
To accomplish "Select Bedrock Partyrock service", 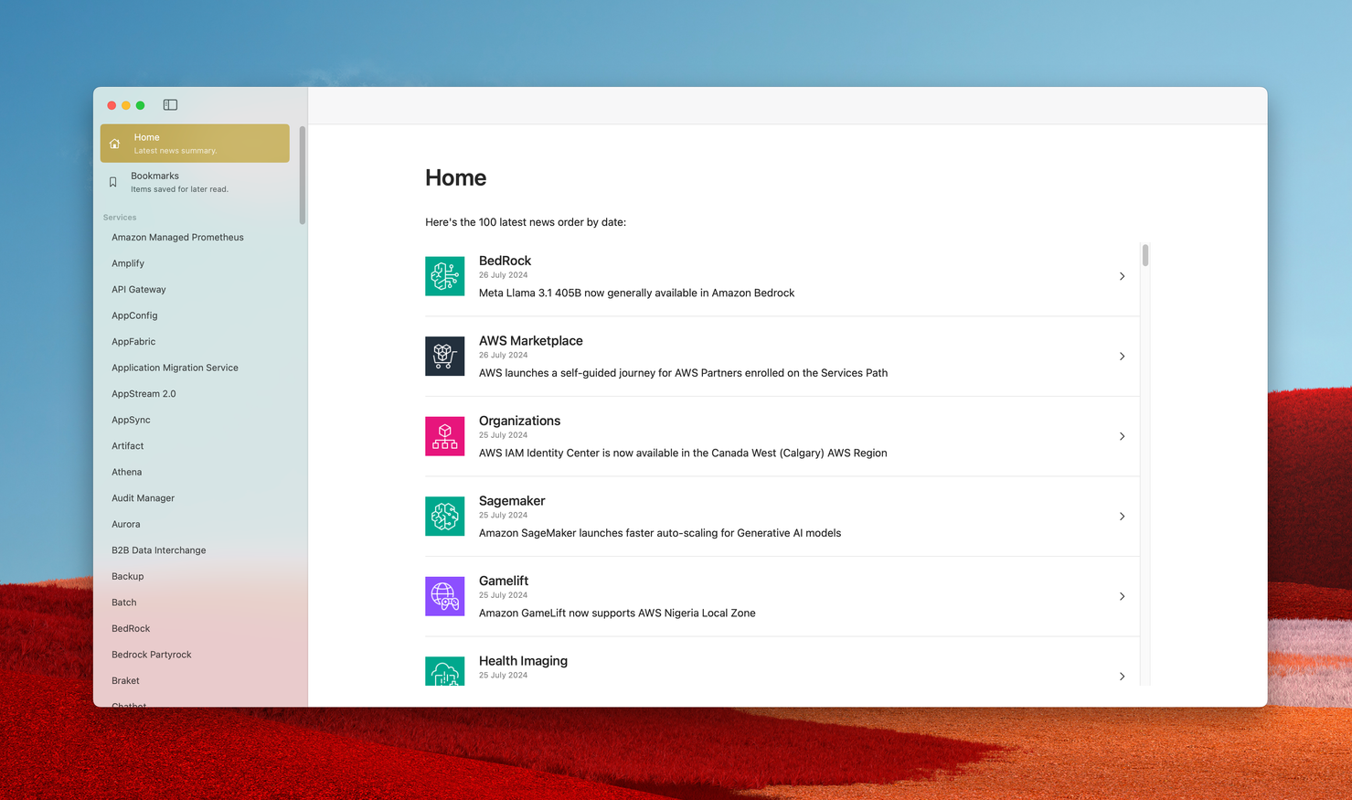I will [x=151, y=655].
